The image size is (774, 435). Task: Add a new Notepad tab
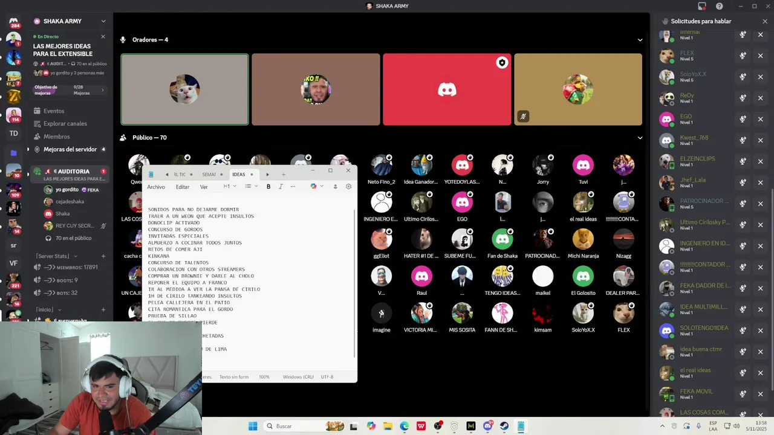point(283,175)
